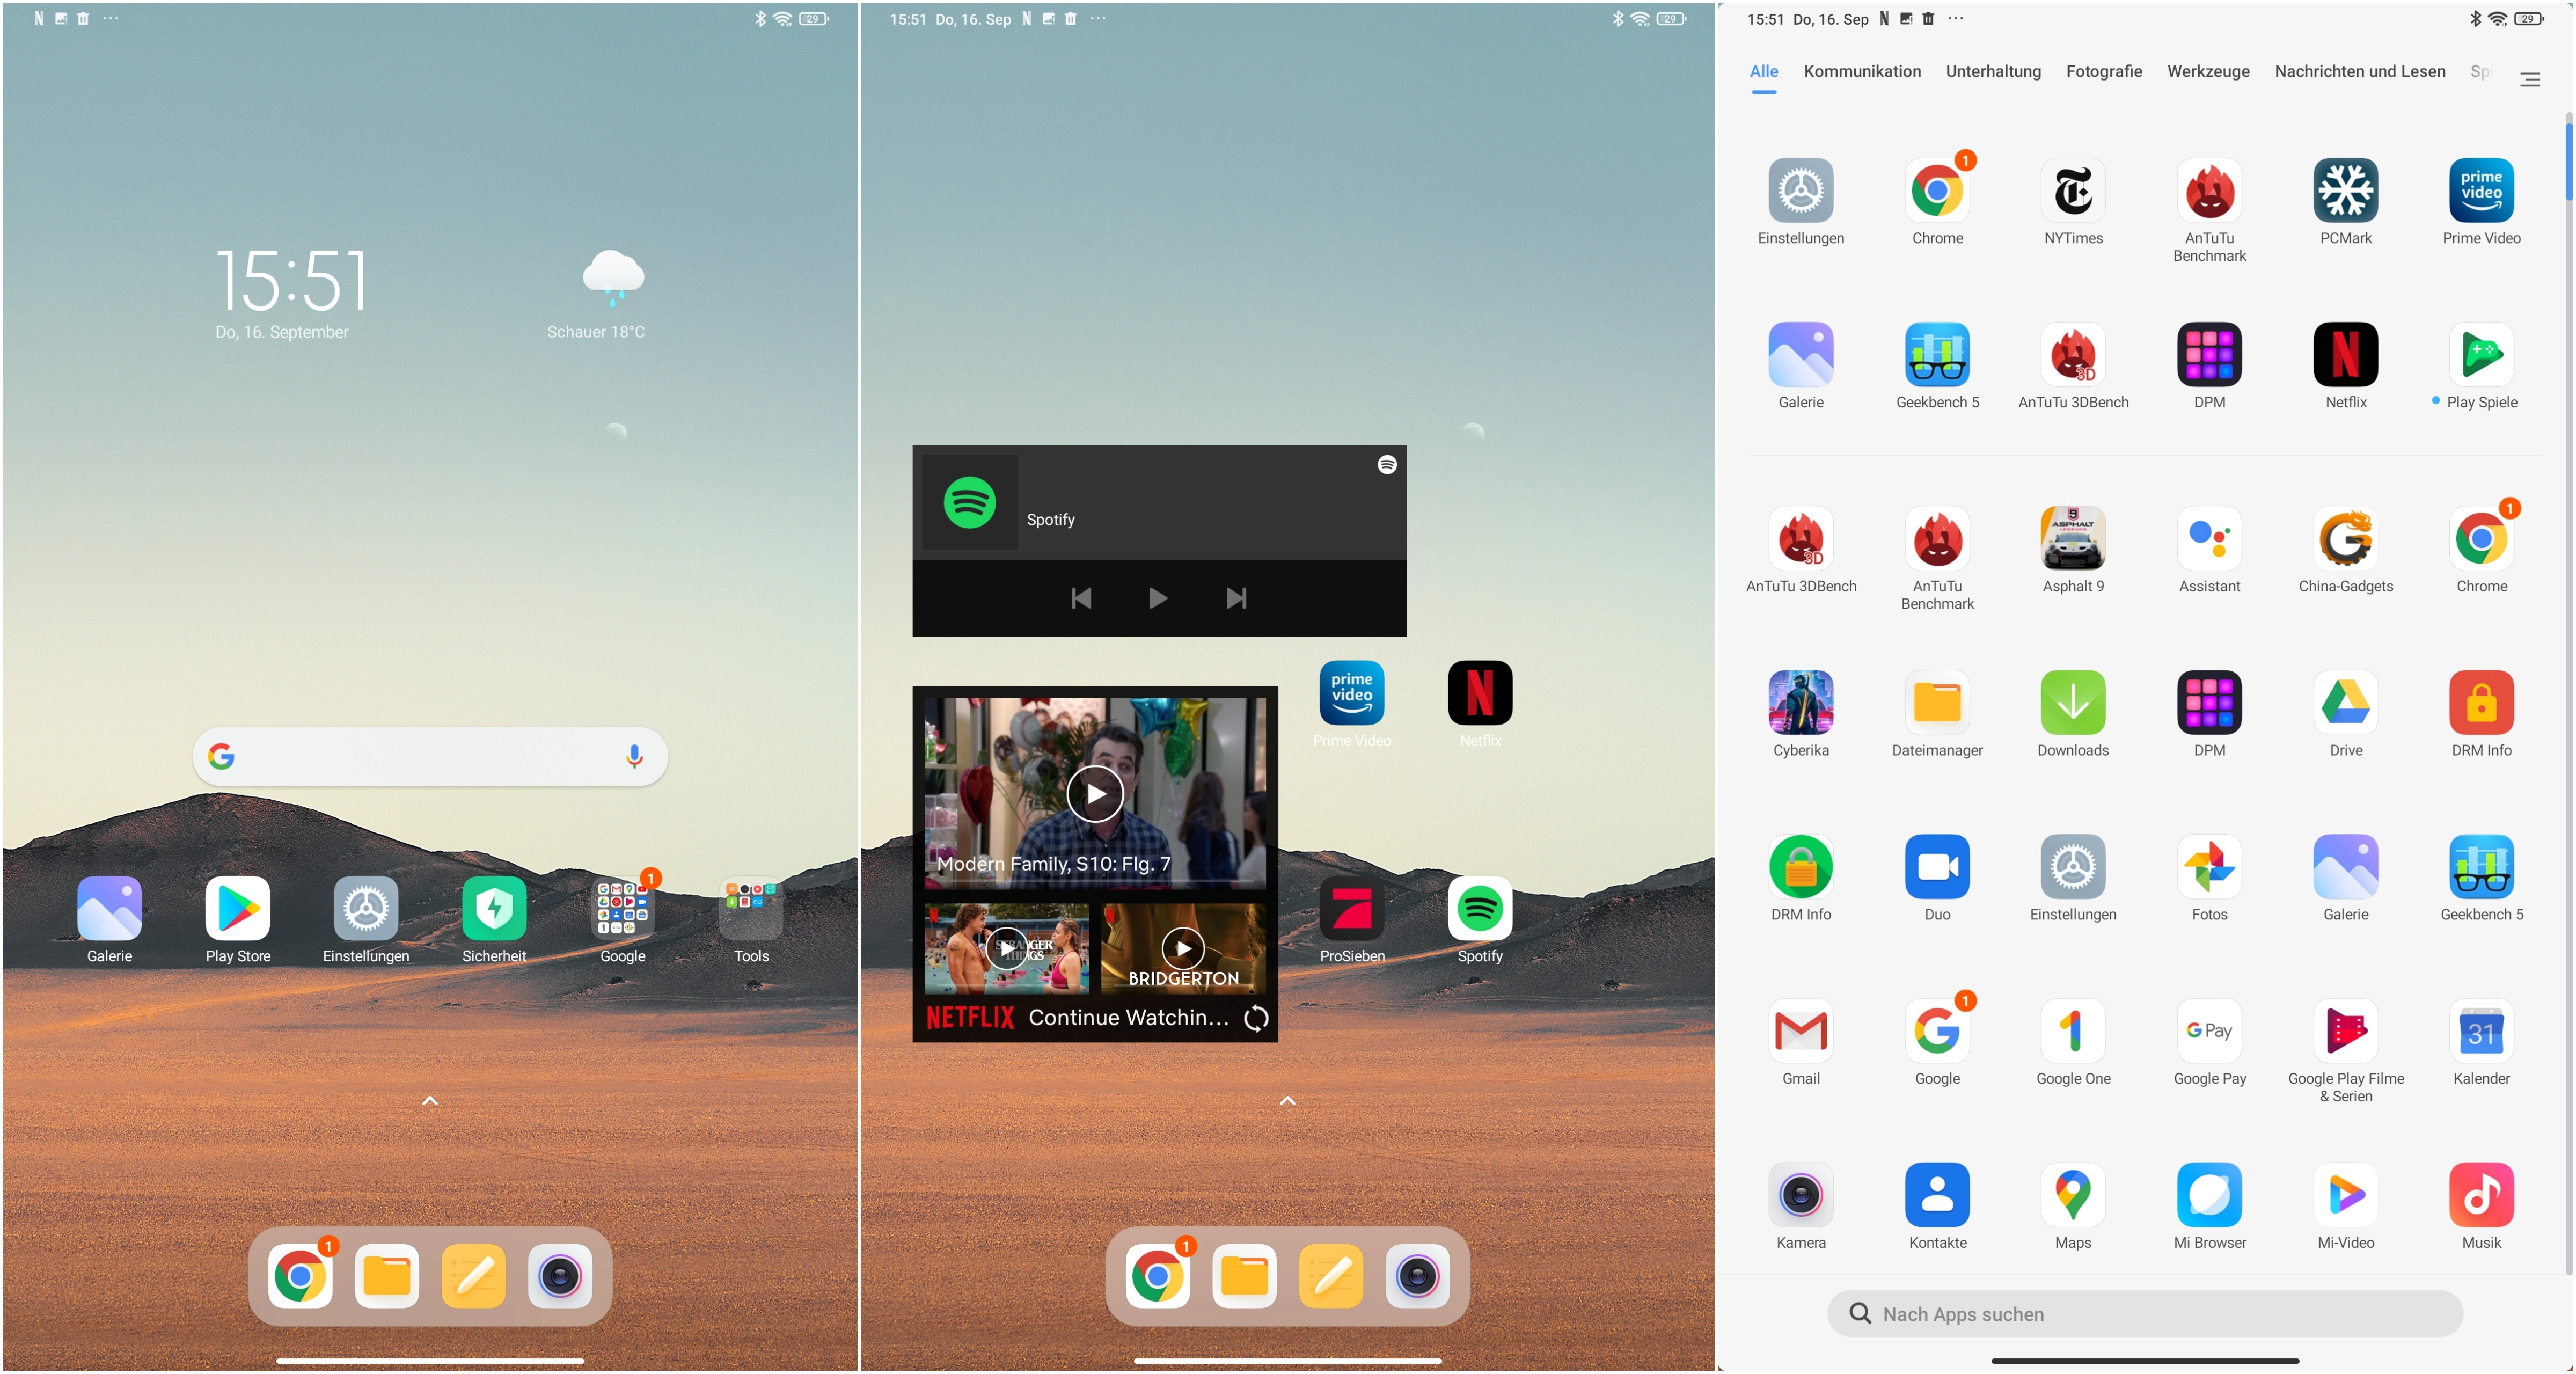Play Bridgerton thumbnail in Netflix widget

[1183, 948]
